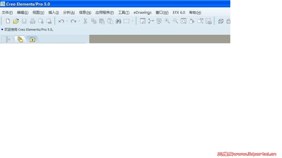Open the 应用程序(P) menu
Screen dimensions: 282x158
tap(105, 13)
